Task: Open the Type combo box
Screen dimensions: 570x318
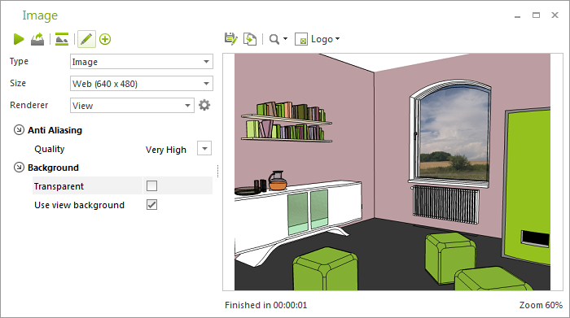Action: click(x=142, y=62)
